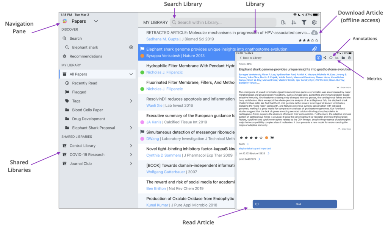The image size is (388, 227).
Task: Click the orange color label dot in details
Action: point(267,138)
